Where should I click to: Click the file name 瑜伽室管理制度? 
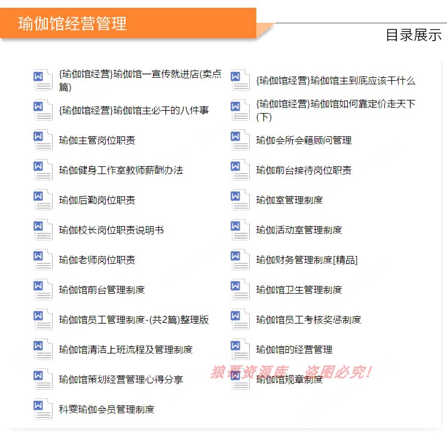click(289, 200)
